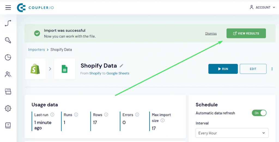Go to Importers breadcrumb link
The width and height of the screenshot is (279, 142).
pyautogui.click(x=37, y=50)
